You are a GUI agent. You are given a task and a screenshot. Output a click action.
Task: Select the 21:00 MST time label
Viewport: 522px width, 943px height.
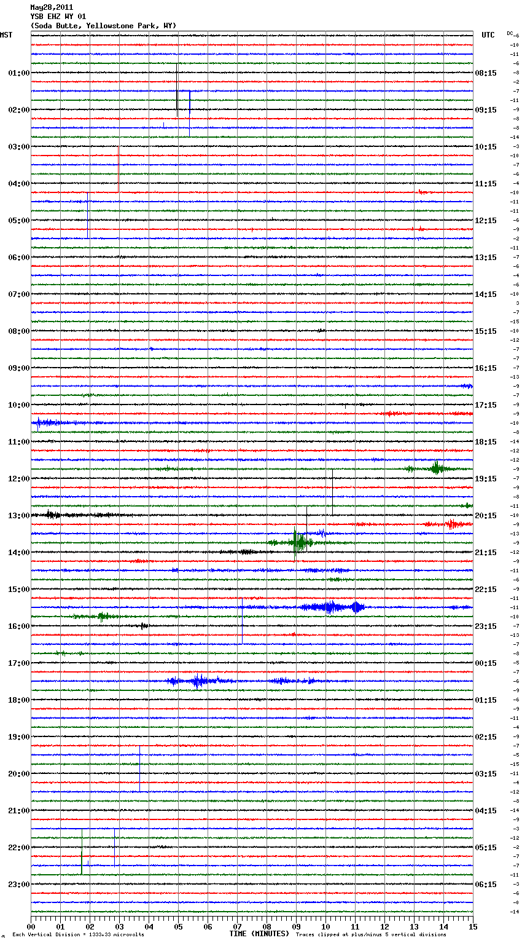coord(18,811)
